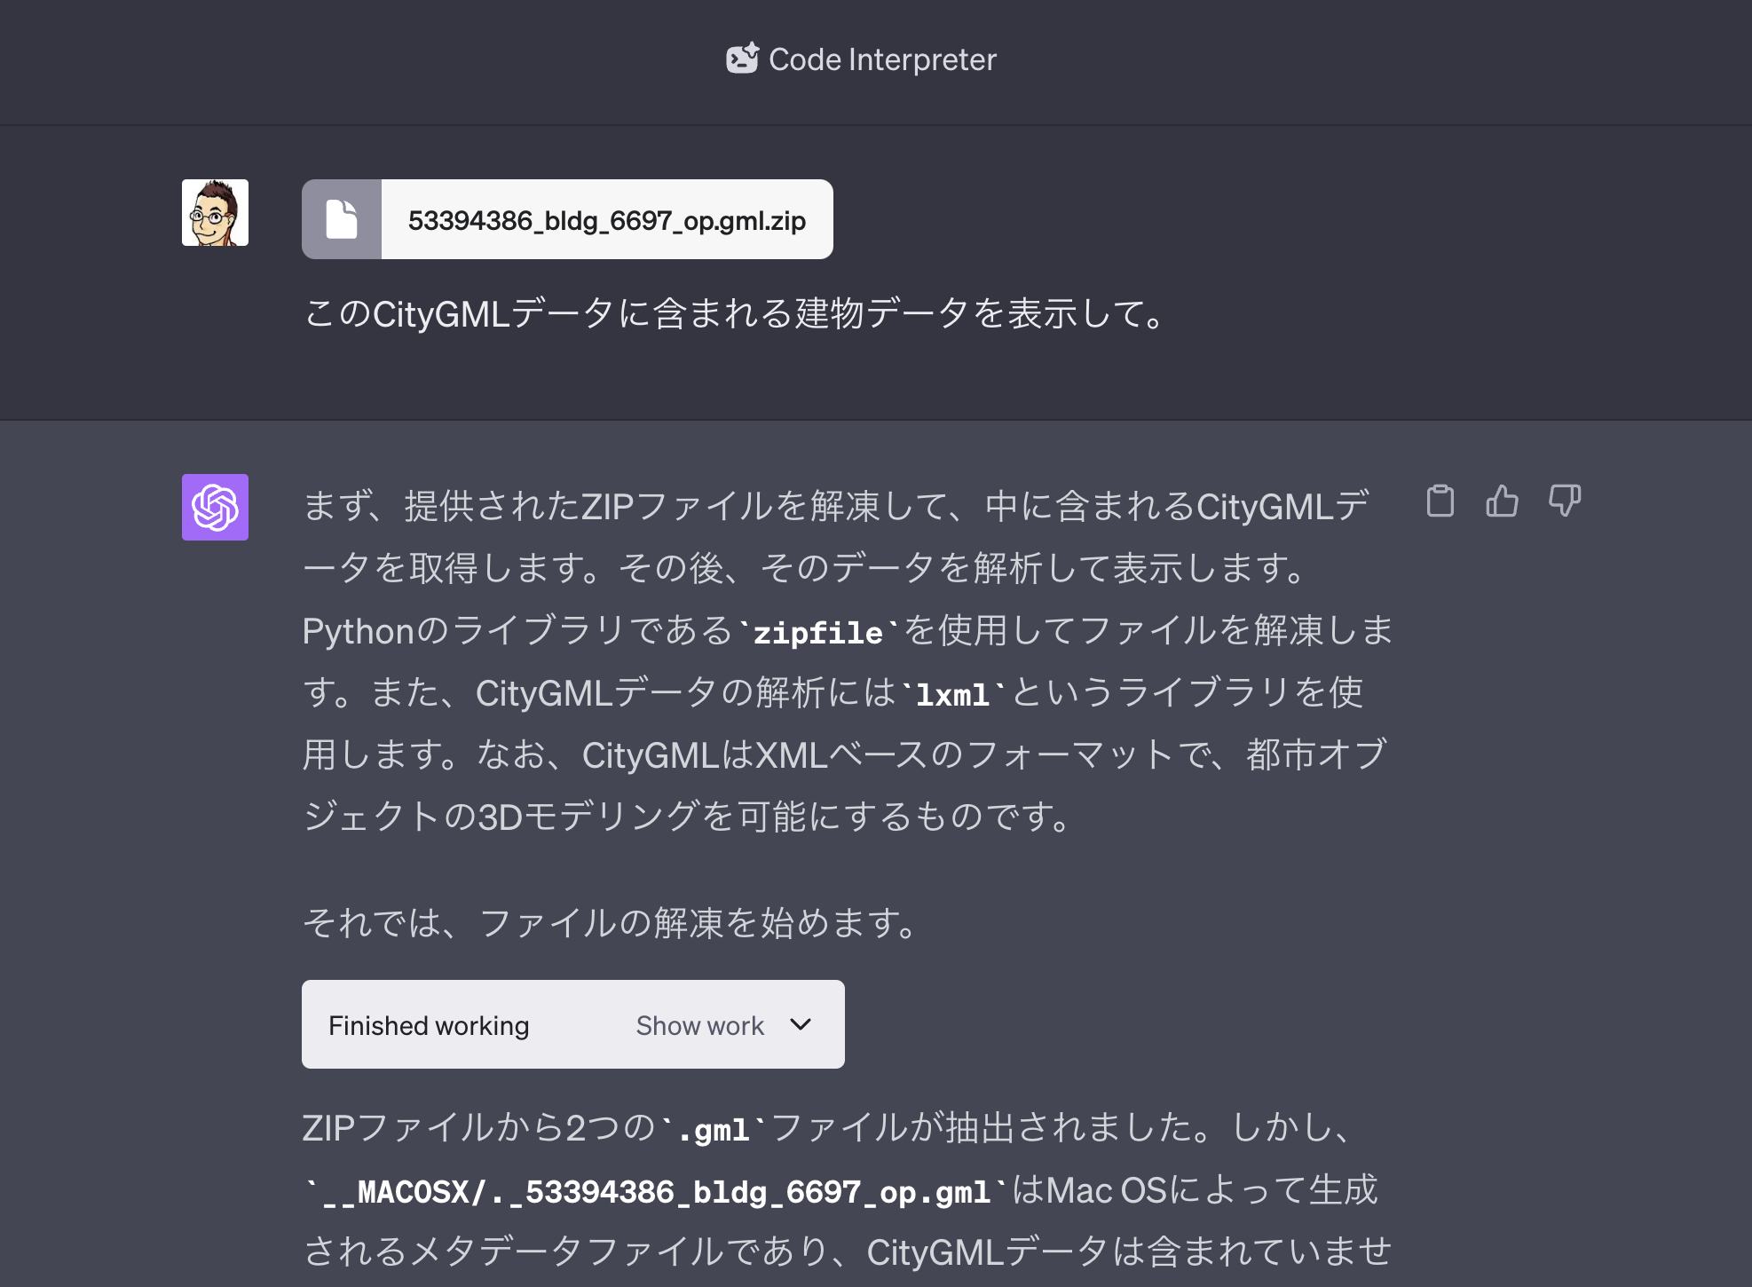Open the Finished working code details
Screen dimensions: 1752x1287
572,1024
